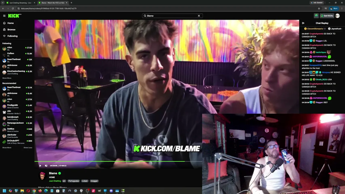Launch Firefox from the taskbar
The image size is (345, 194).
pos(40,191)
